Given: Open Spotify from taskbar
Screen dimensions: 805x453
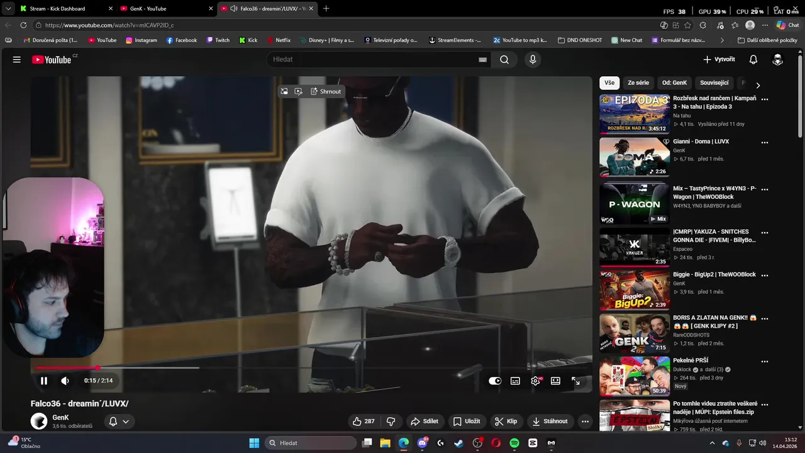Looking at the screenshot, I should [x=514, y=443].
